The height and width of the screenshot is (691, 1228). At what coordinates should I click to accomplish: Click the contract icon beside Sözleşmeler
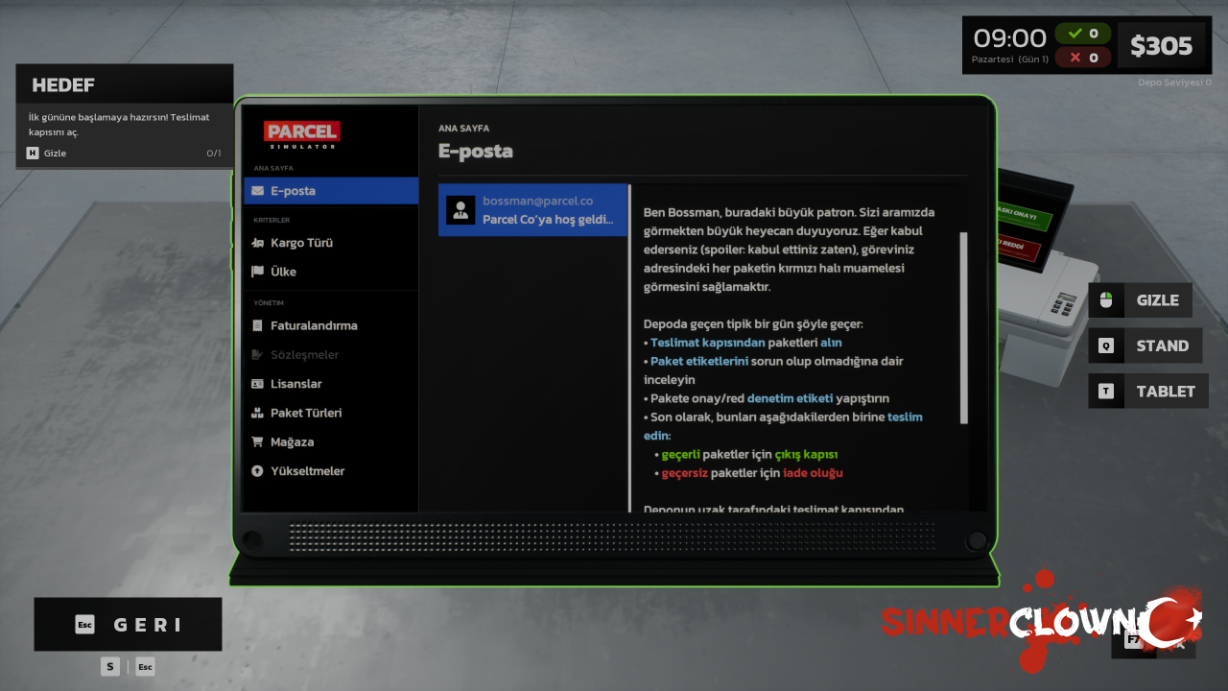(x=257, y=355)
